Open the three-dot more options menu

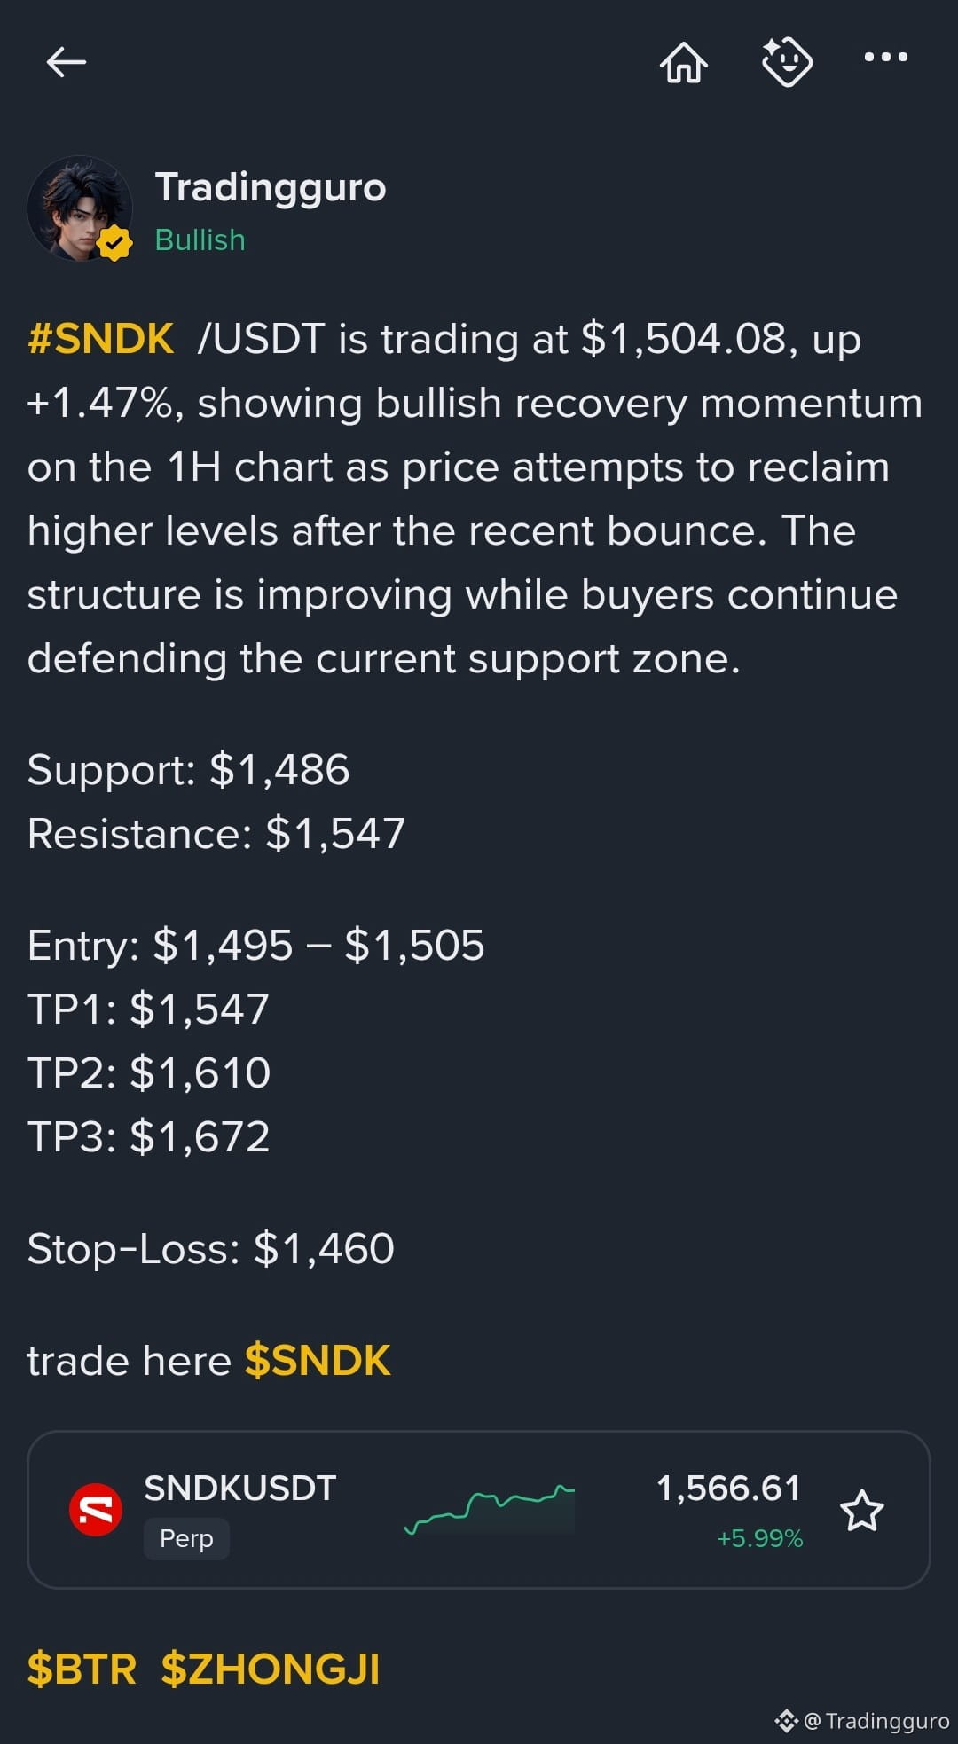[885, 57]
